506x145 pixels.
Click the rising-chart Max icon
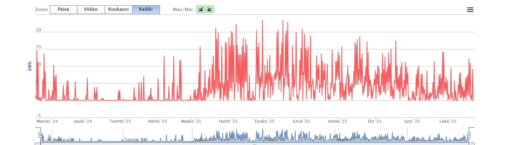coord(200,10)
